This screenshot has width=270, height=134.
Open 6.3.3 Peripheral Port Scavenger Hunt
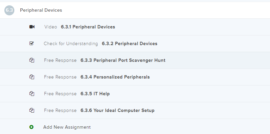[x=123, y=60]
